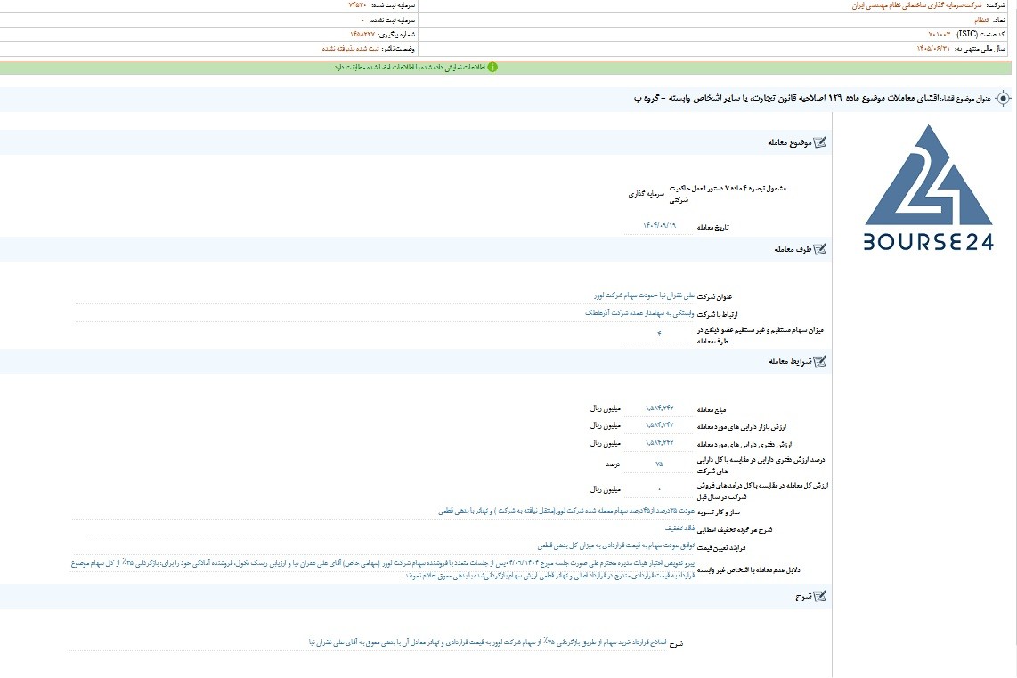The height and width of the screenshot is (678, 1017).
Task: Click the edit icon next to شرایط معامله
Action: pyautogui.click(x=820, y=361)
